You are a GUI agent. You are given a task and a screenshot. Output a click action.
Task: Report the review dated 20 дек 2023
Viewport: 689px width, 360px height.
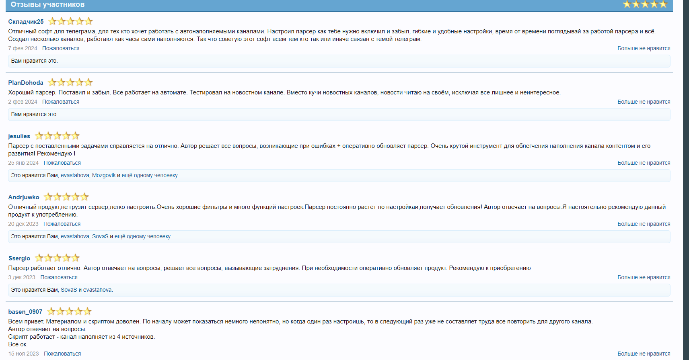tap(62, 224)
